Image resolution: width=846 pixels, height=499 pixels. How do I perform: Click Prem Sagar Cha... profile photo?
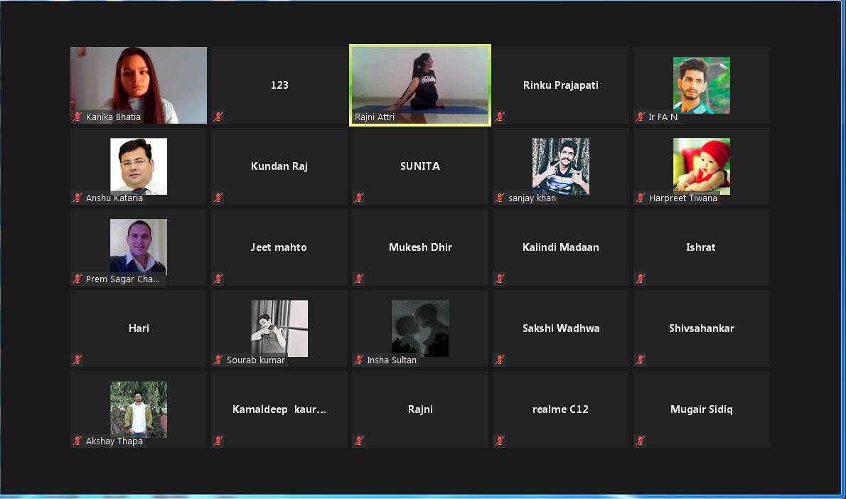click(x=139, y=247)
